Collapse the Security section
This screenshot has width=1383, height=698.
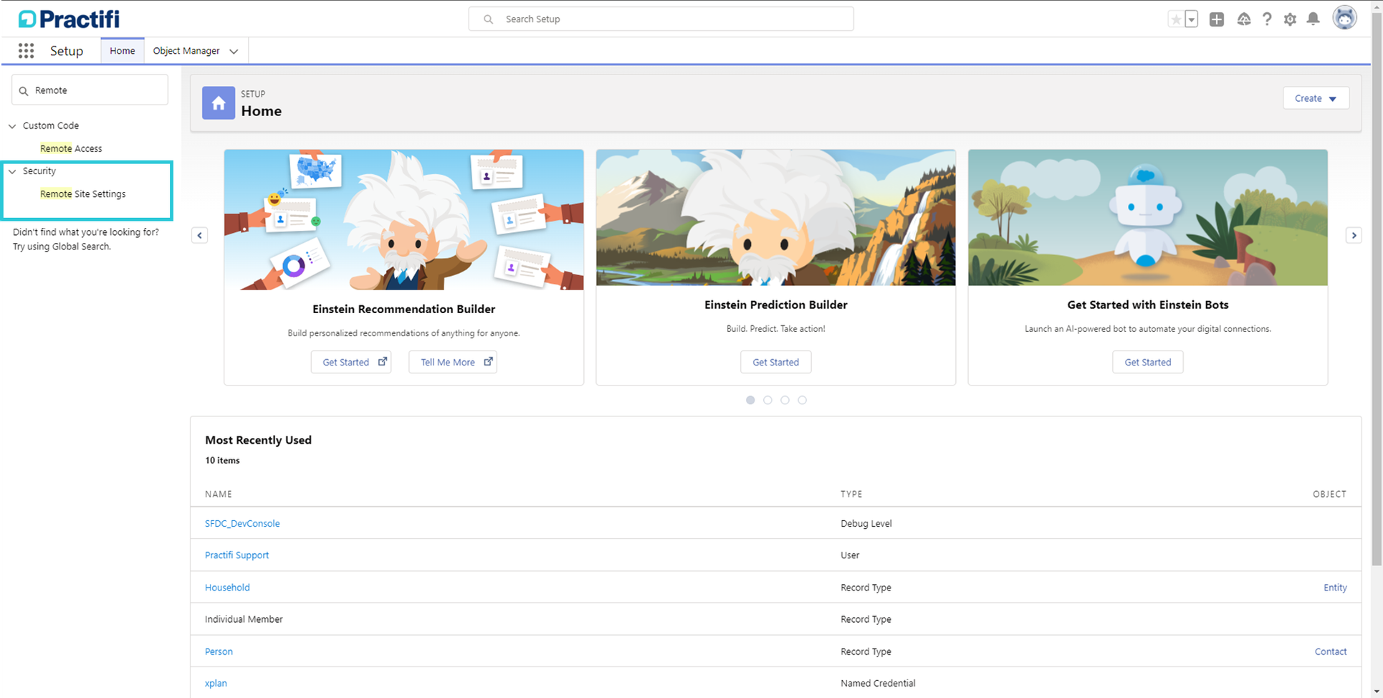click(12, 171)
